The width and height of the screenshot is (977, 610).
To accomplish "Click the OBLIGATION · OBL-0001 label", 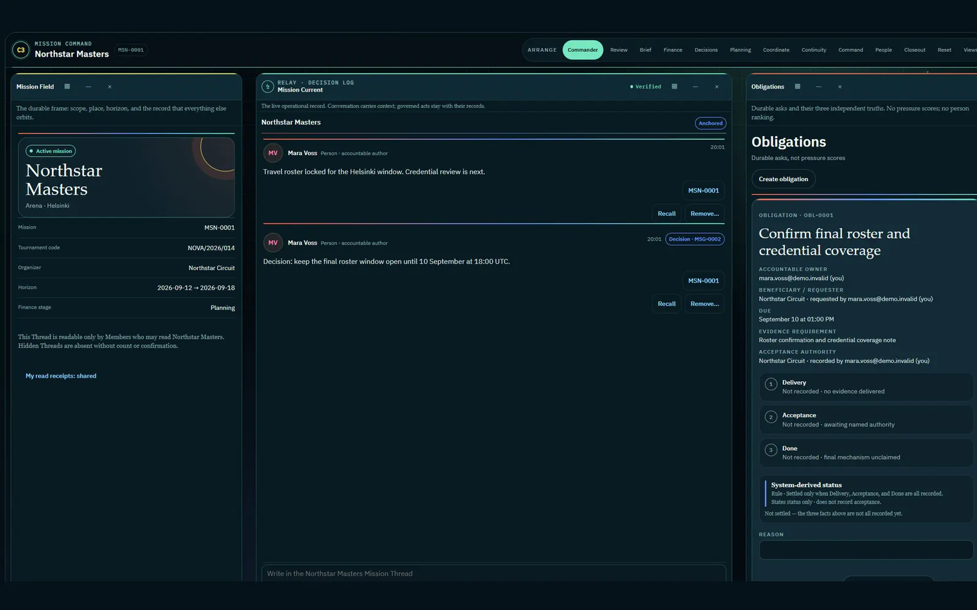I will point(796,215).
